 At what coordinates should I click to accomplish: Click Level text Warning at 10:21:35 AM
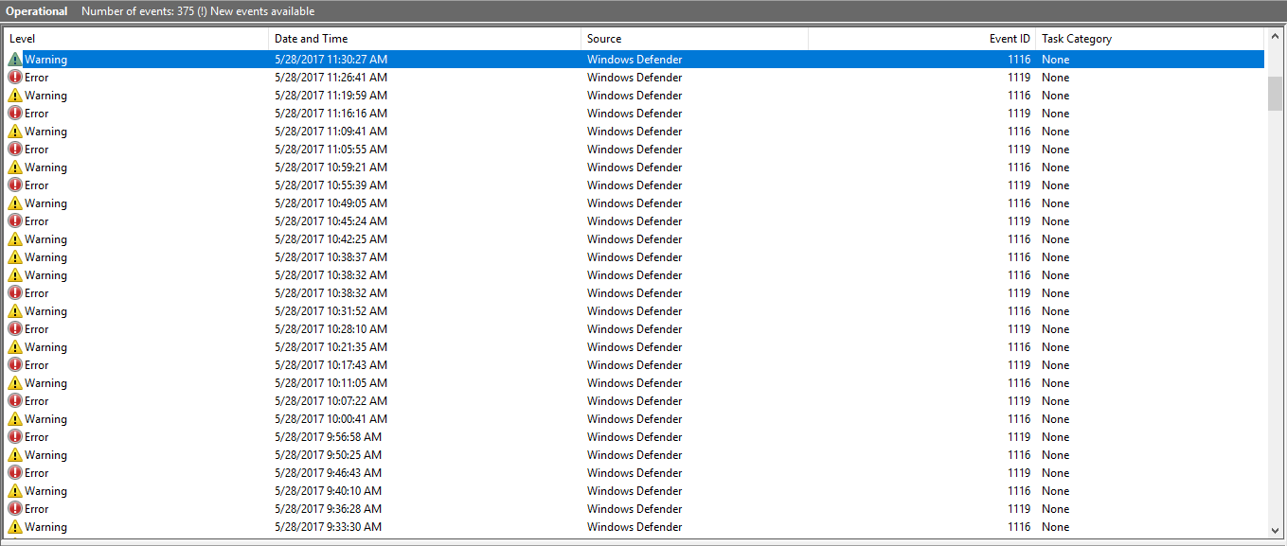45,347
